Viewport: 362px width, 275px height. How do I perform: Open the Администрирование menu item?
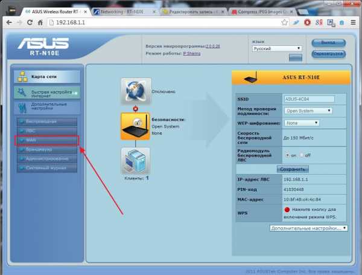[47, 159]
